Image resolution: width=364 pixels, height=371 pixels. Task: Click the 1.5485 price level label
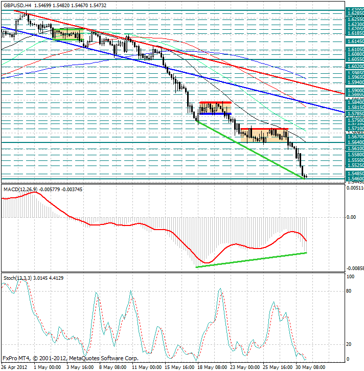tap(355, 173)
